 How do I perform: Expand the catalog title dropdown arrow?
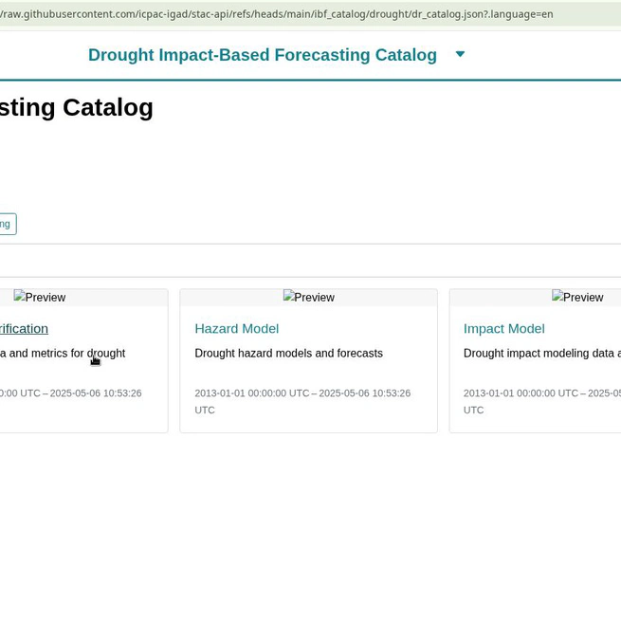point(460,54)
